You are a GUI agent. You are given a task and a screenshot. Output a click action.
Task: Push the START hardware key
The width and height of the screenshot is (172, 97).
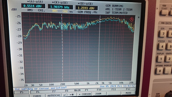click(164, 13)
